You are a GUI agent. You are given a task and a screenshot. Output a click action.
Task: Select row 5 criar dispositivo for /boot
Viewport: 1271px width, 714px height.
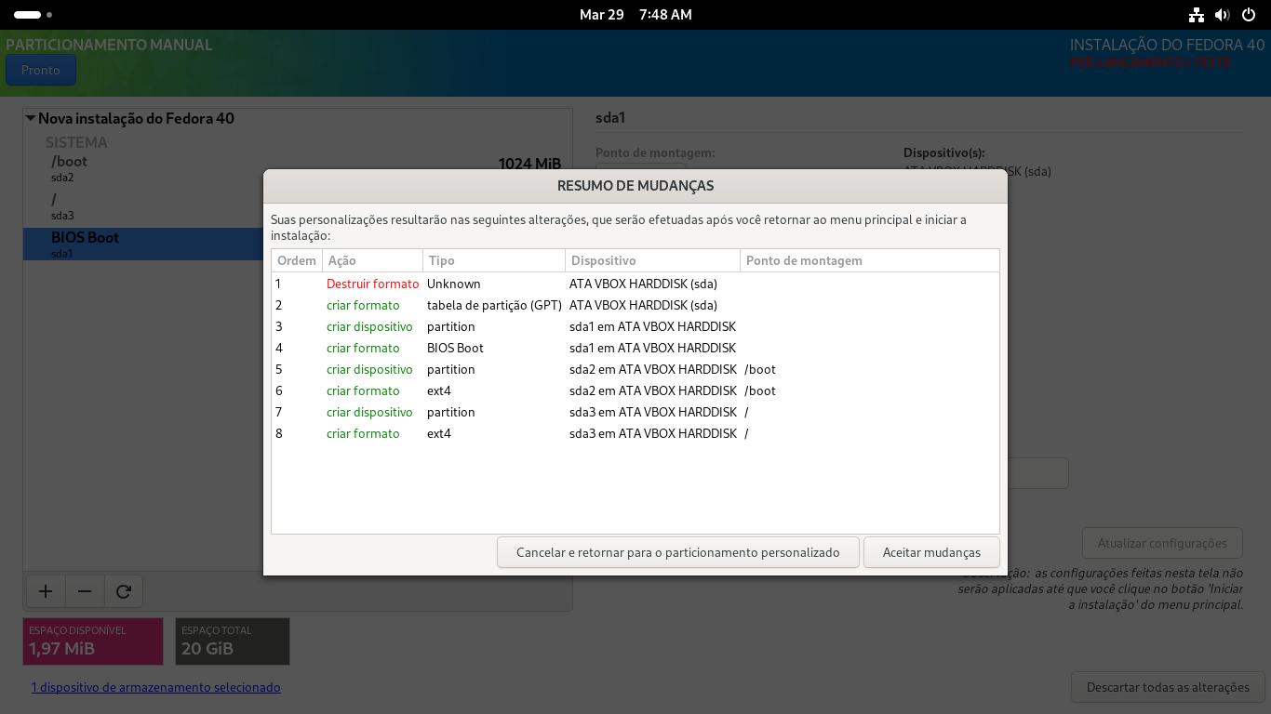[635, 369]
